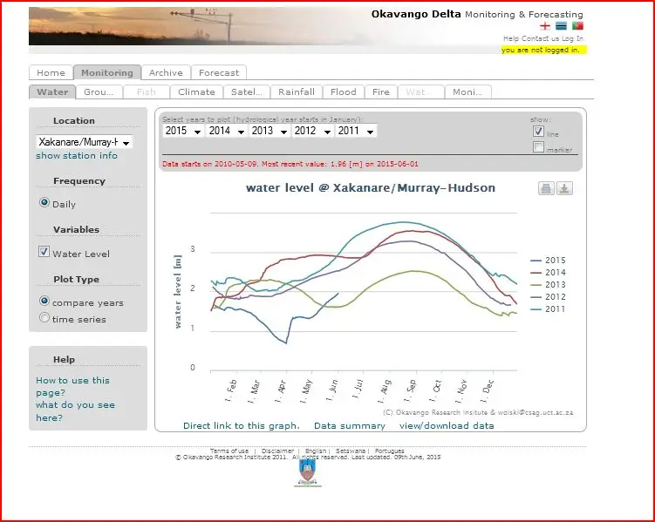This screenshot has height=522, width=655.
Task: Uncheck the Water Level variable
Action: (44, 251)
